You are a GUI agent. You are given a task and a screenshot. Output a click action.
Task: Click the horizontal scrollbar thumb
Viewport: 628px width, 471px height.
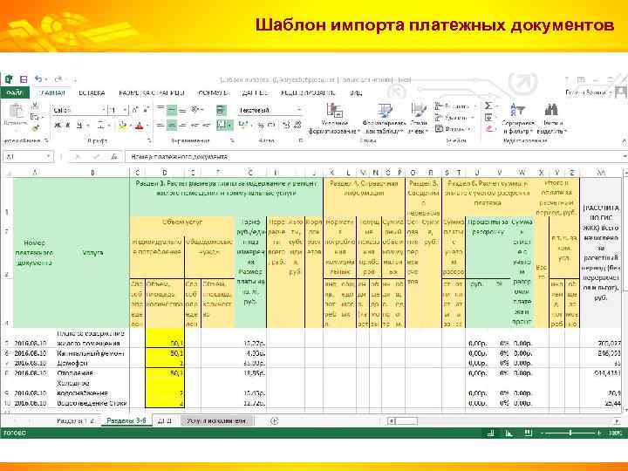(x=406, y=421)
